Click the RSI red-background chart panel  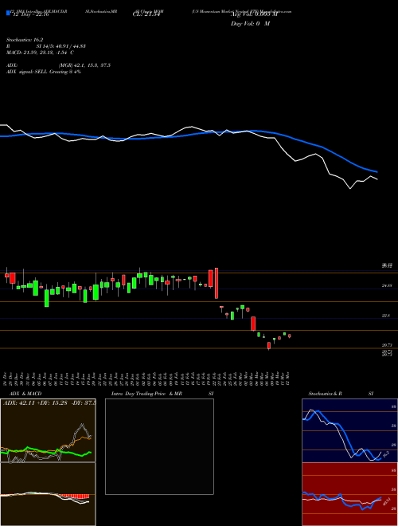pos(349,494)
